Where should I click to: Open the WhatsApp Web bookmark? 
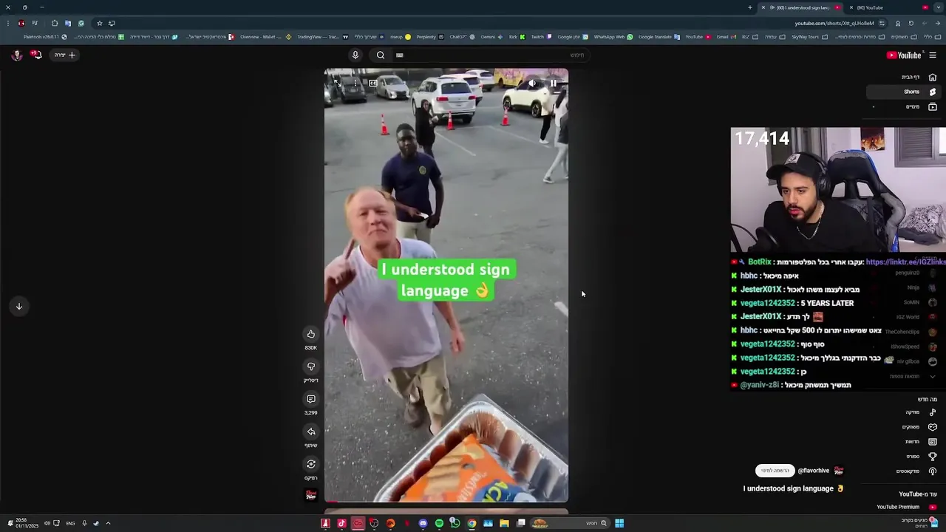tap(613, 37)
